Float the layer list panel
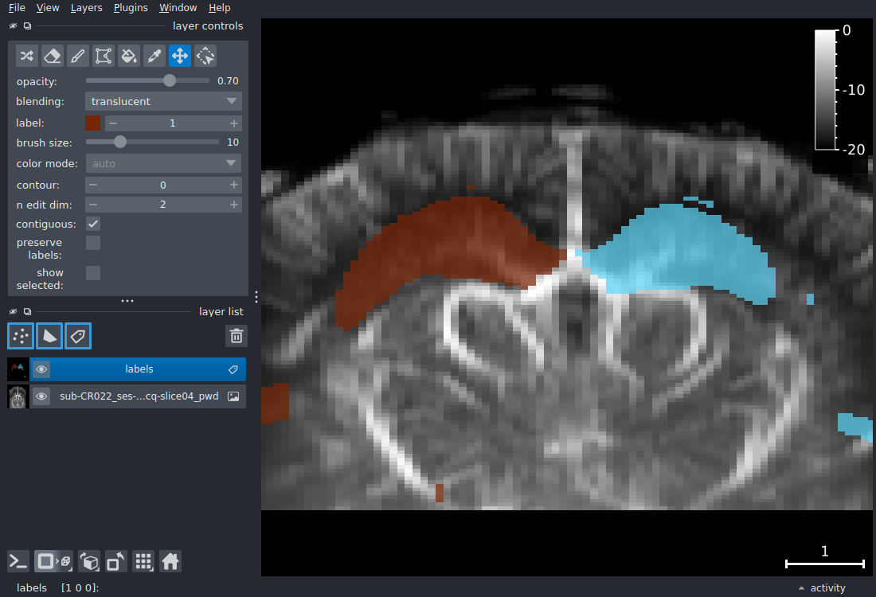The image size is (876, 597). point(27,311)
